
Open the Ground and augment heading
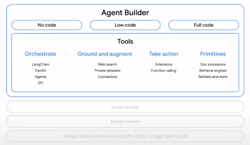(x=105, y=54)
